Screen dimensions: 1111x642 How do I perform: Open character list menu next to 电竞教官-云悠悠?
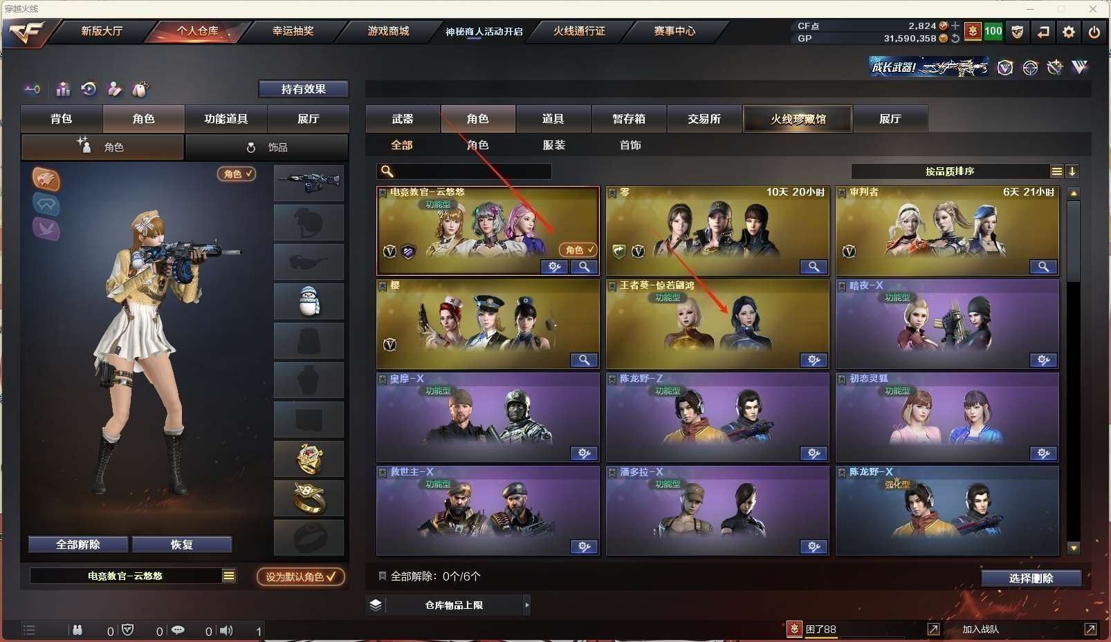229,576
